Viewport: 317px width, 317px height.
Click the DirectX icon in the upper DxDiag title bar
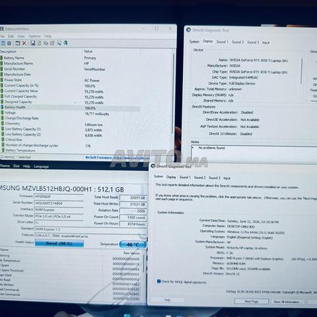click(x=189, y=30)
